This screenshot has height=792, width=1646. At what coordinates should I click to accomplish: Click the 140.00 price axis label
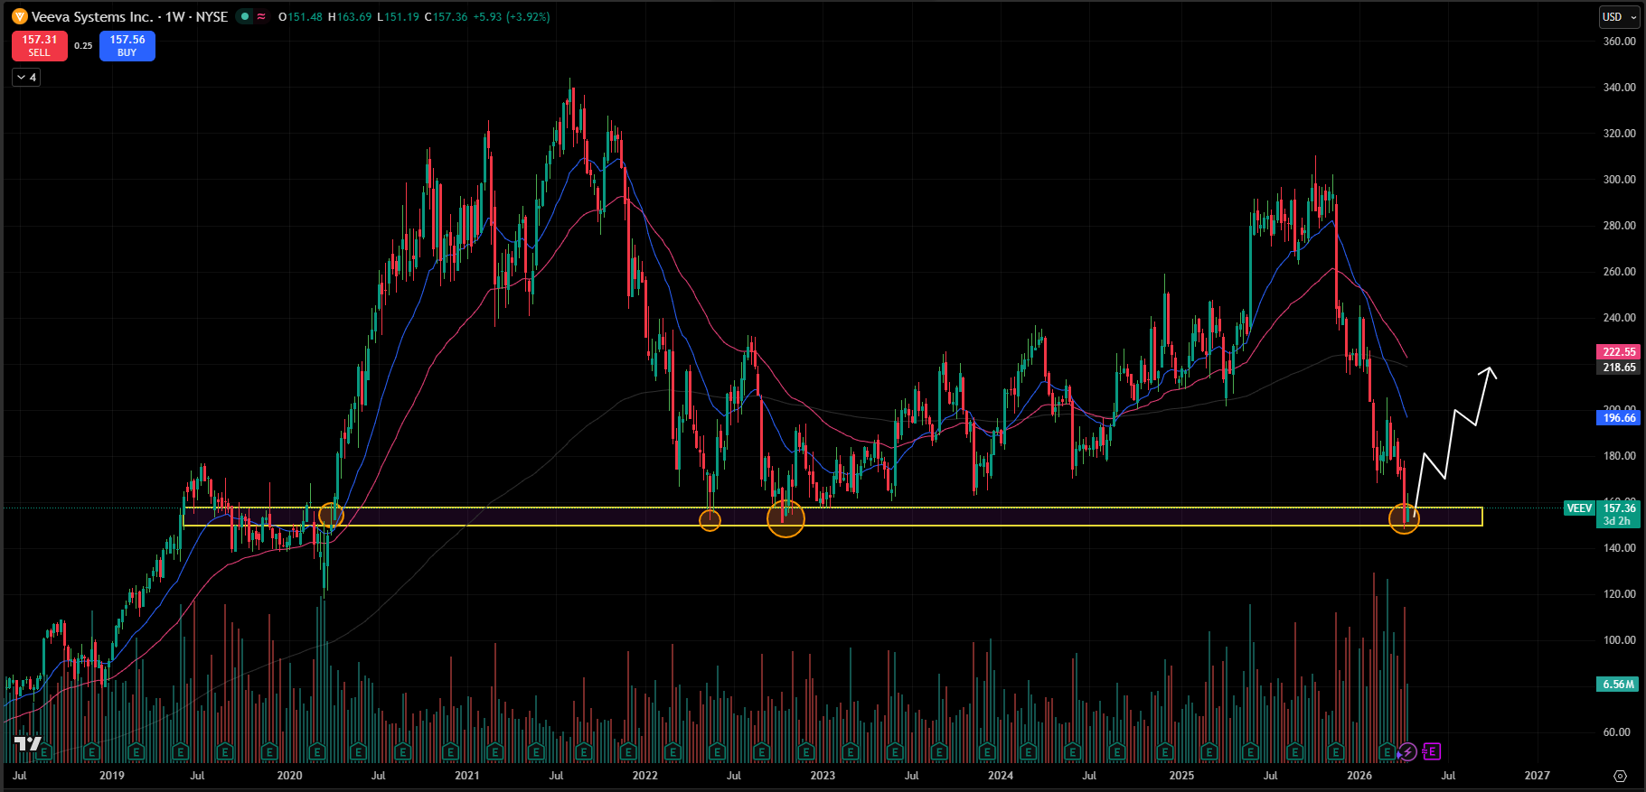(x=1619, y=548)
